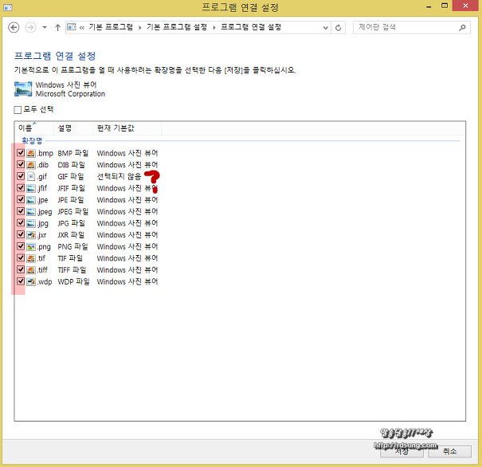The image size is (482, 467).
Task: Click the .bmp file type icon
Action: pyautogui.click(x=31, y=152)
